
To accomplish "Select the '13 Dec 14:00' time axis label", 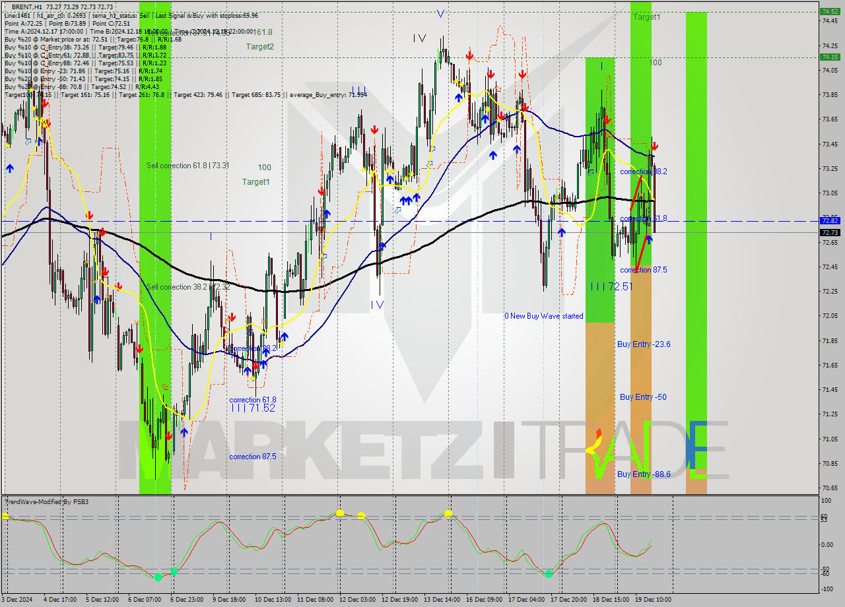I will (x=442, y=600).
